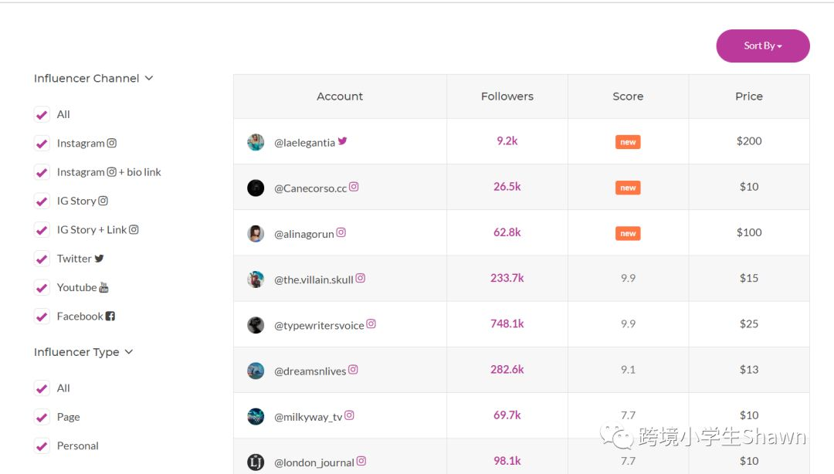The width and height of the screenshot is (834, 474).
Task: Click the Score column header
Action: click(x=628, y=96)
